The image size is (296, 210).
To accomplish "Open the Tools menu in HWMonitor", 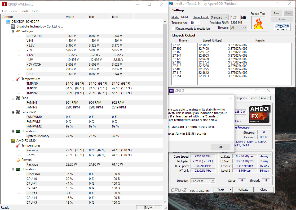I will 25,11.
